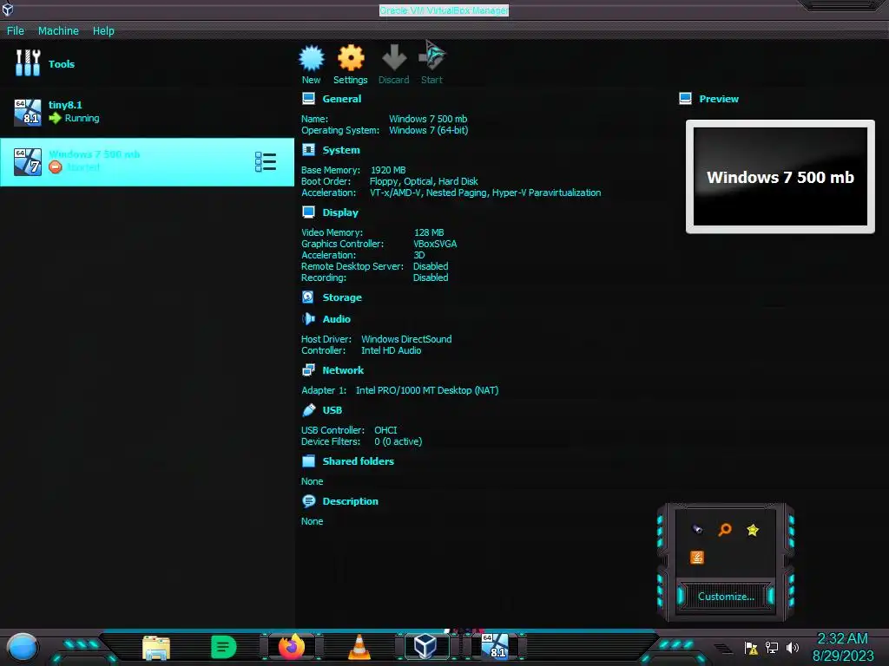Click the Preview monitor icon
This screenshot has height=666, width=889.
click(x=686, y=99)
